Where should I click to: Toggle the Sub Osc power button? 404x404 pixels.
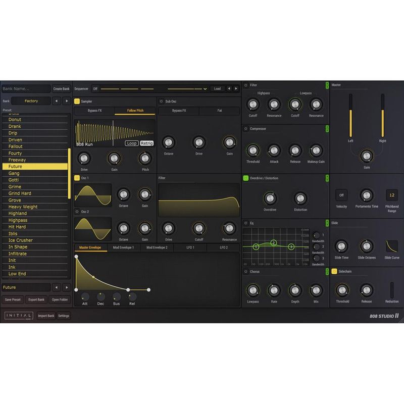point(161,102)
